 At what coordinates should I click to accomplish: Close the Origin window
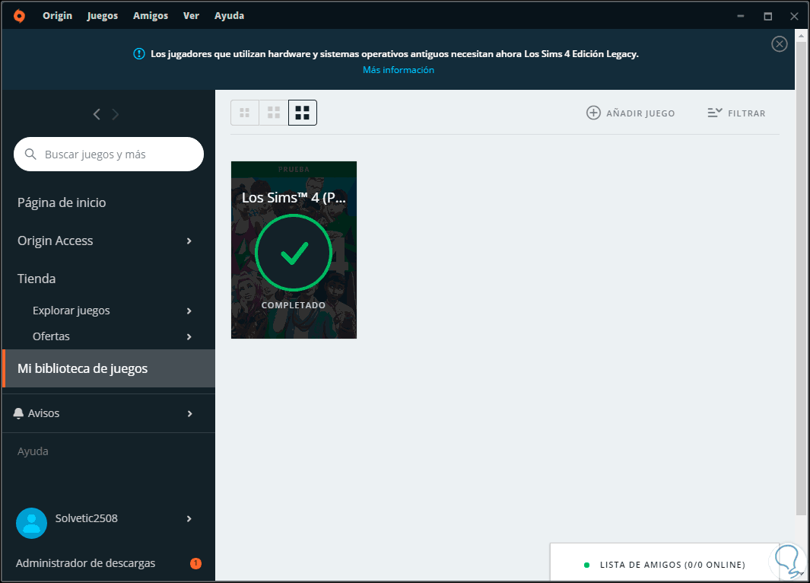tap(794, 16)
